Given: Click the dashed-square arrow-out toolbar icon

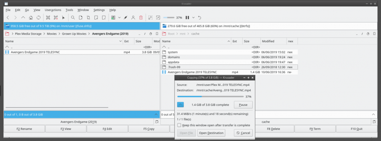Looking at the screenshot, I should click(150, 18).
